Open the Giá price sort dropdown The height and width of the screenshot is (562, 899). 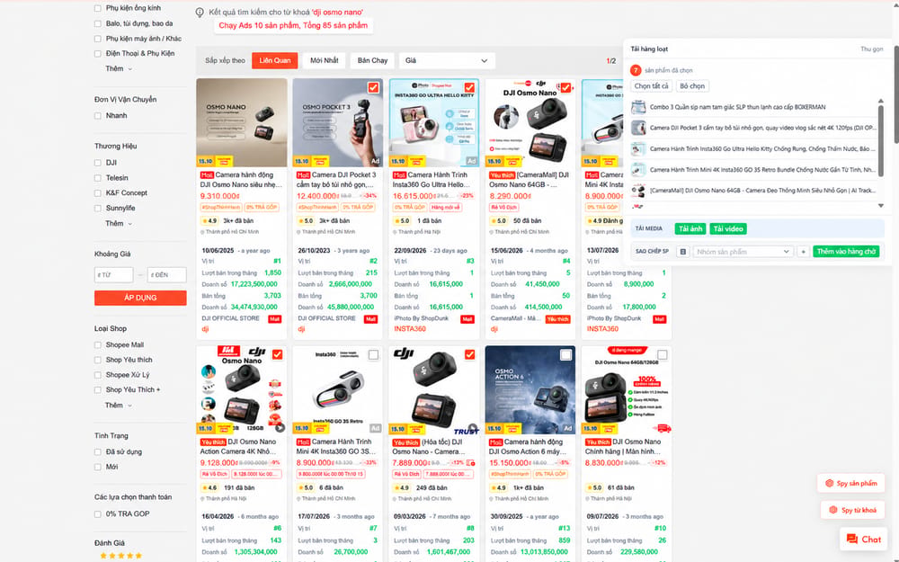pyautogui.click(x=446, y=61)
